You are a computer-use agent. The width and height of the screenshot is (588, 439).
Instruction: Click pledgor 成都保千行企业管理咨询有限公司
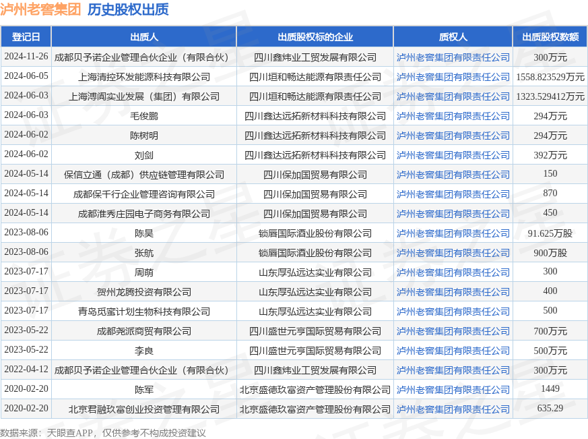pyautogui.click(x=144, y=194)
